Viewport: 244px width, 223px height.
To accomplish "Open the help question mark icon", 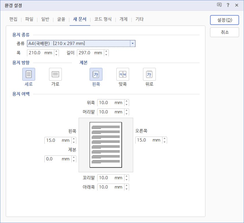I will pyautogui.click(x=228, y=5).
